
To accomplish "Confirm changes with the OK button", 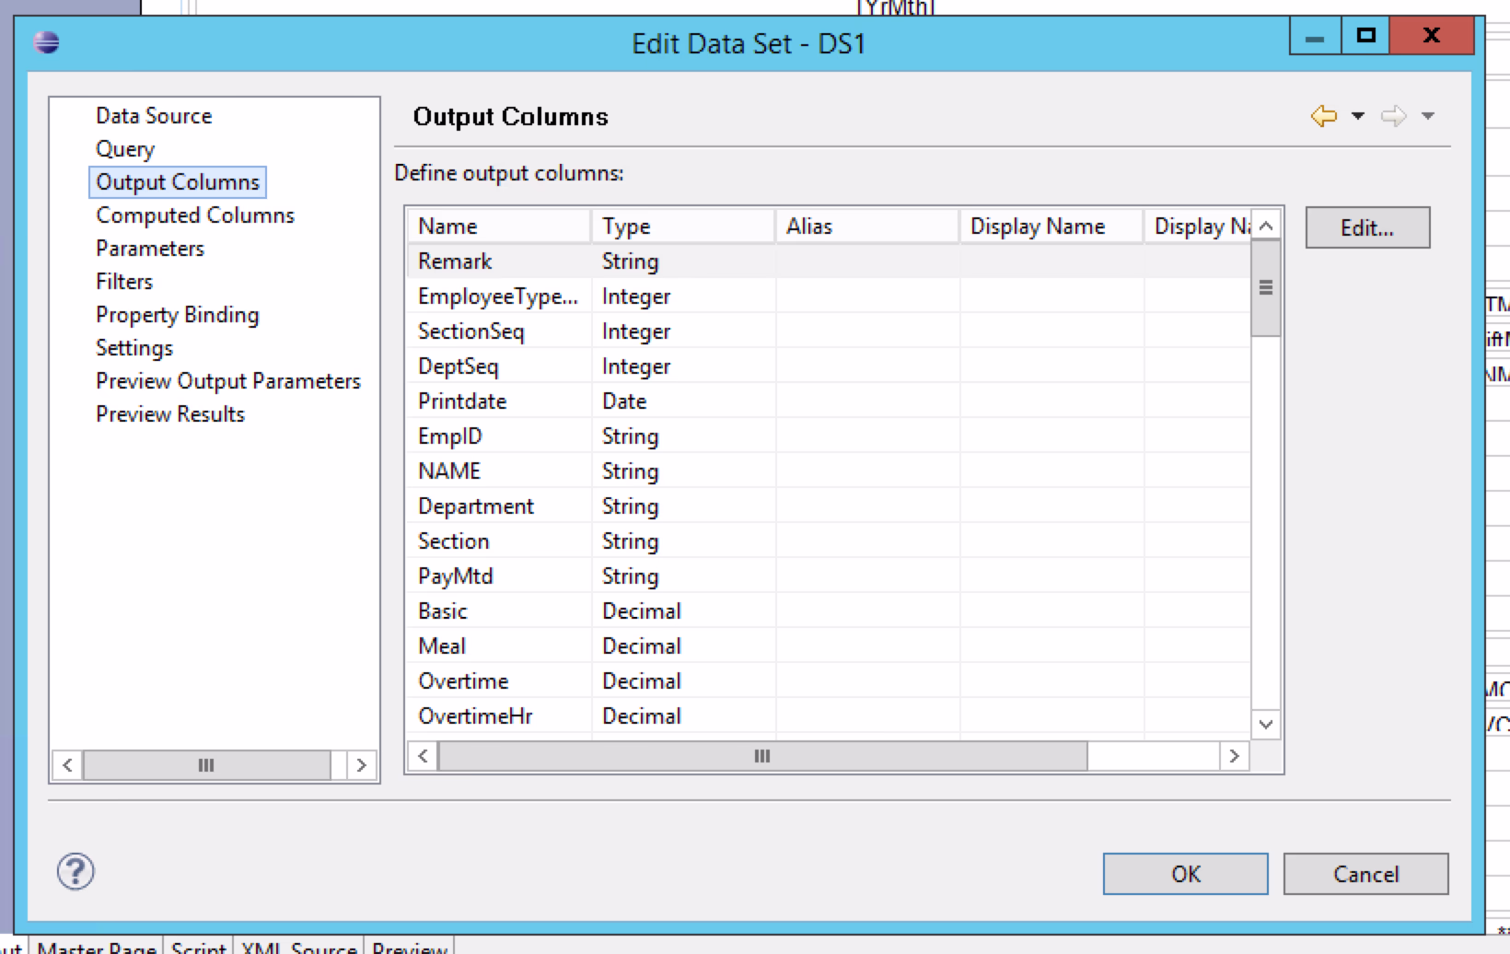I will click(x=1185, y=874).
